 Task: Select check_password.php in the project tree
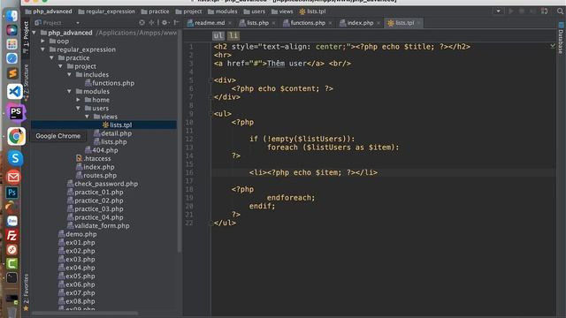103,184
